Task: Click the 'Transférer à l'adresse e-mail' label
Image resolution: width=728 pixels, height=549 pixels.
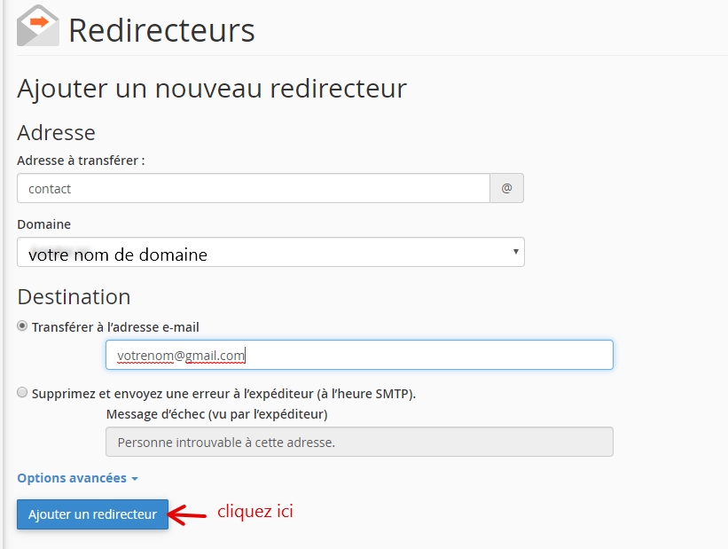Action: click(x=115, y=327)
